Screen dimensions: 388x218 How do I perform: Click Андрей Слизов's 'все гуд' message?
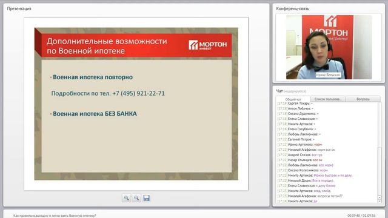pos(300,155)
